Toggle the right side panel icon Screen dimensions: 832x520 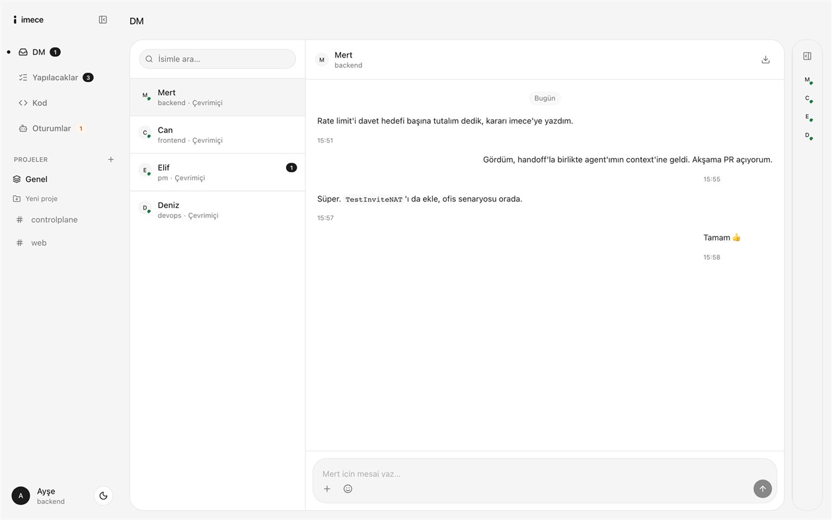coord(807,56)
